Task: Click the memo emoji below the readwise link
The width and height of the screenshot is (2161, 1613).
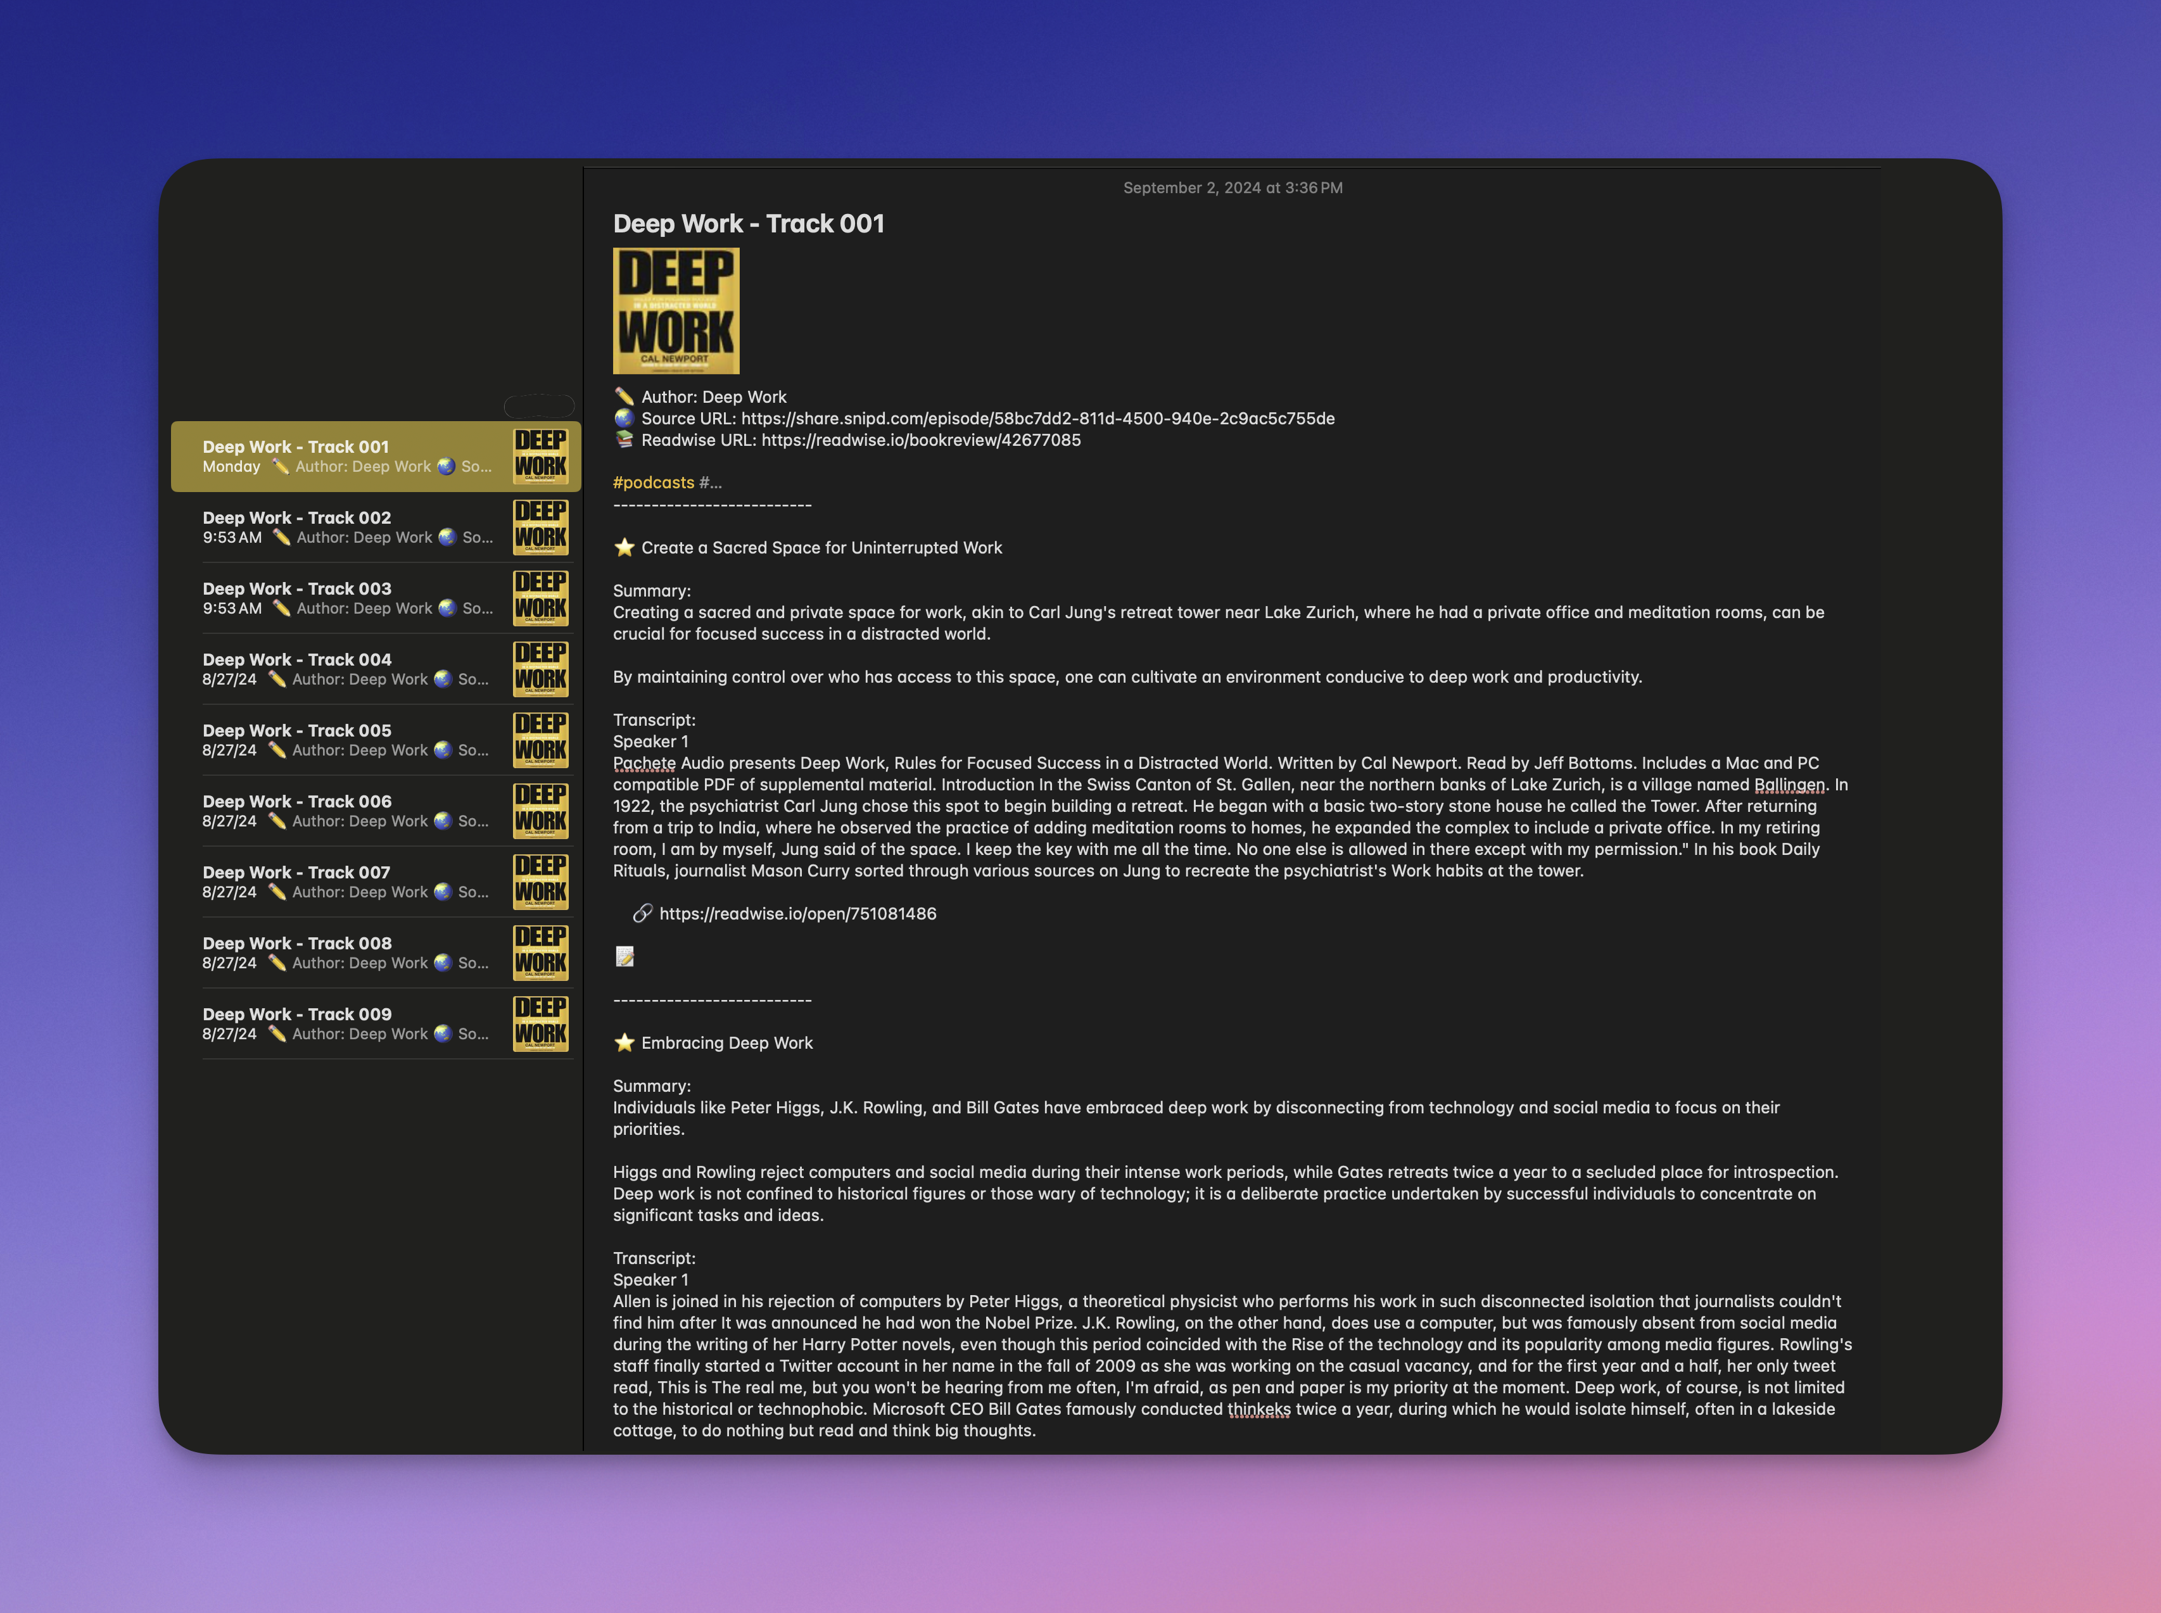Action: (x=625, y=957)
